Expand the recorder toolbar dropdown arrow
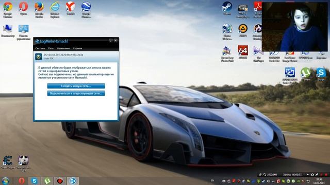This screenshot has height=185, width=330. (307, 175)
